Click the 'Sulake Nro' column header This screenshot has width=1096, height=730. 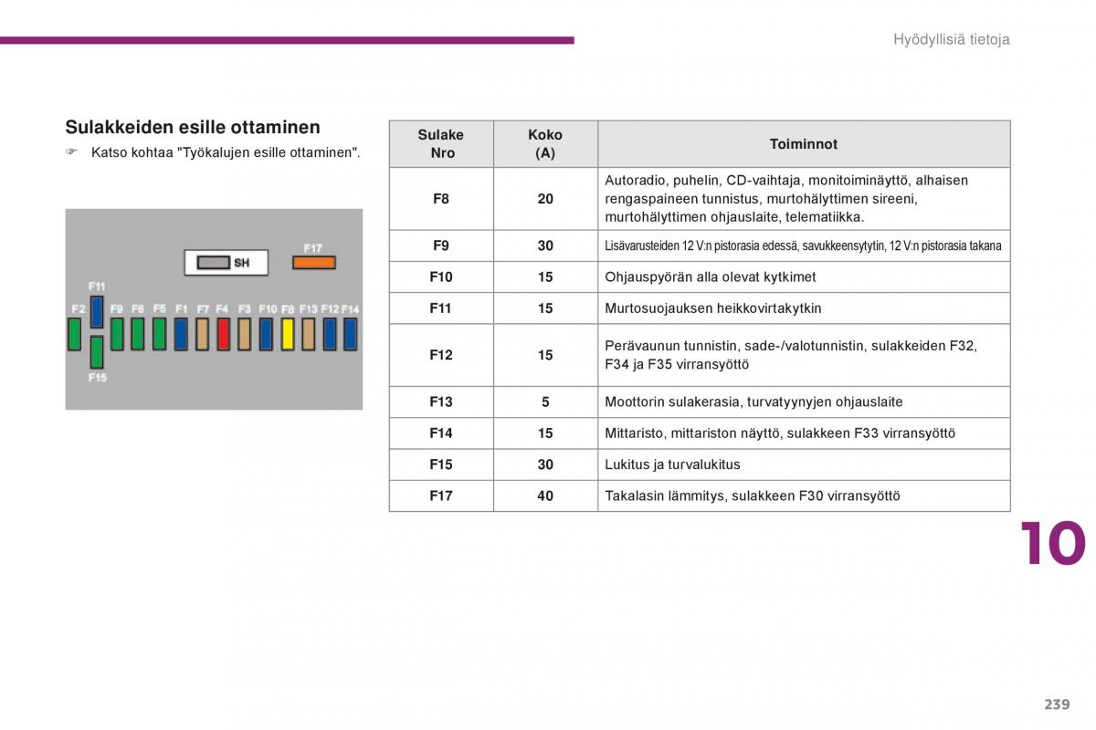(x=441, y=144)
